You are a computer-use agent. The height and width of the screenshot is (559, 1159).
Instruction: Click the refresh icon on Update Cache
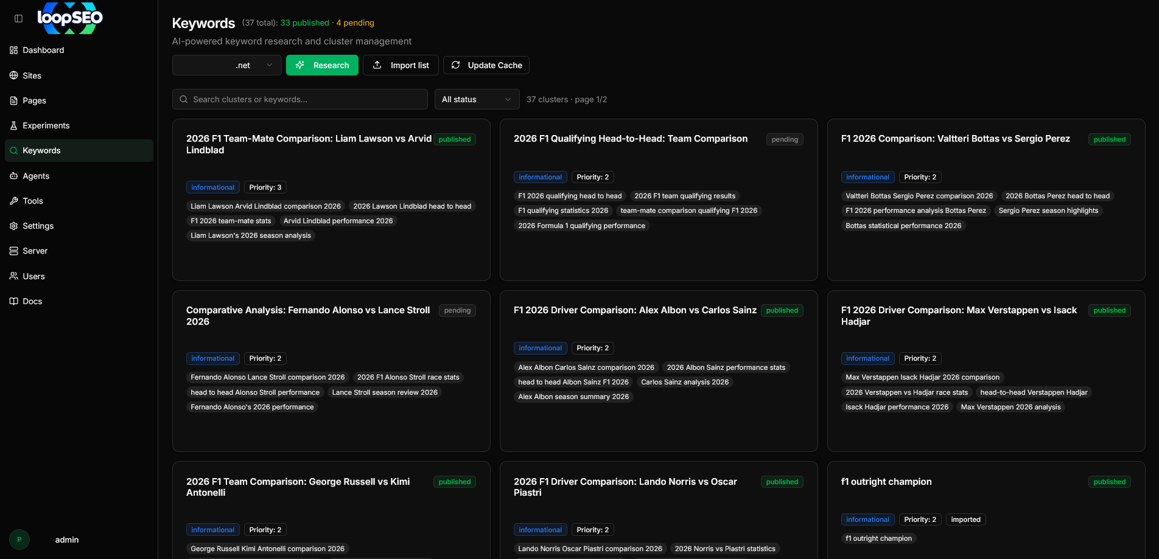(x=455, y=65)
